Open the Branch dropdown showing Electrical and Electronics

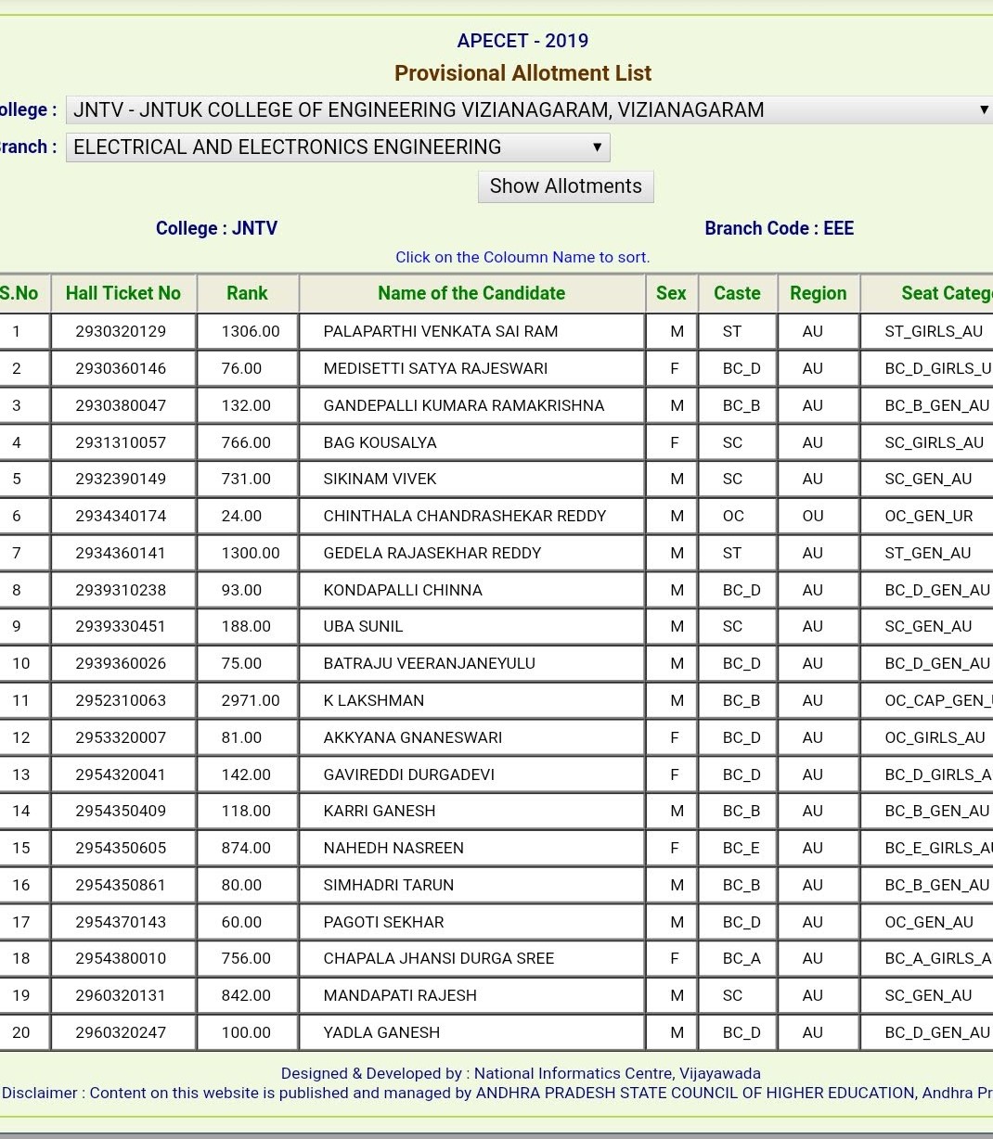[x=338, y=147]
